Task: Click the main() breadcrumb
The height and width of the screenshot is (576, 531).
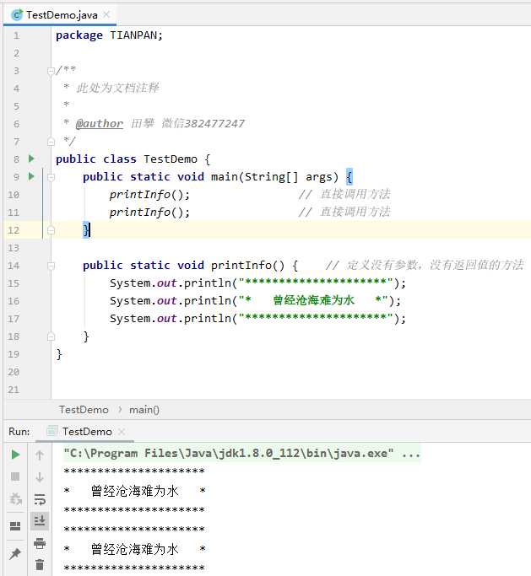Action: pyautogui.click(x=144, y=410)
